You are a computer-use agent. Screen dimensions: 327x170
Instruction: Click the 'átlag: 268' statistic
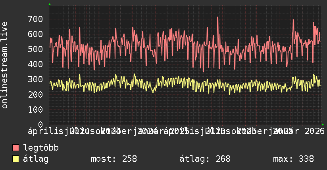[205, 159]
